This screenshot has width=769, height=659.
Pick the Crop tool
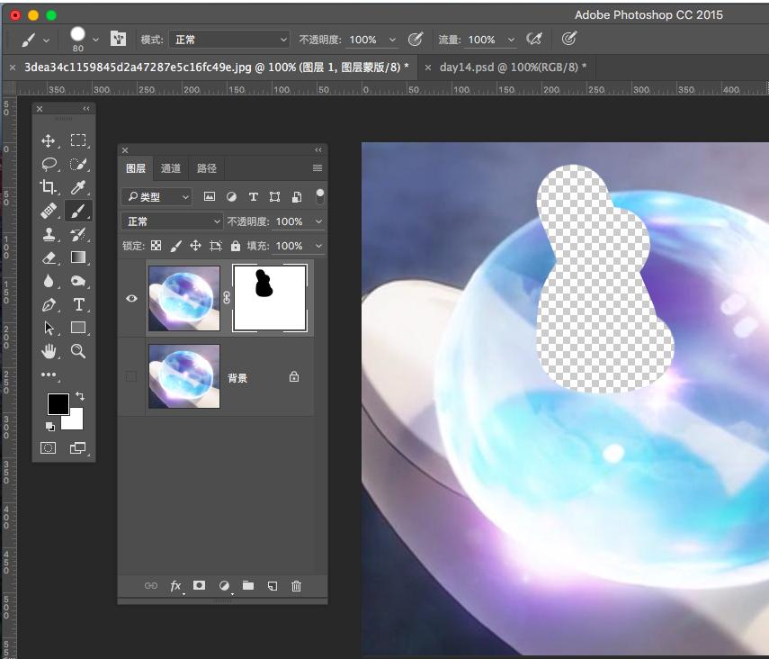click(x=49, y=187)
